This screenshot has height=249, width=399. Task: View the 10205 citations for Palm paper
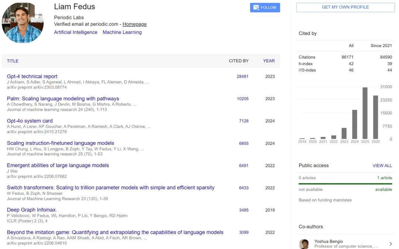243,98
